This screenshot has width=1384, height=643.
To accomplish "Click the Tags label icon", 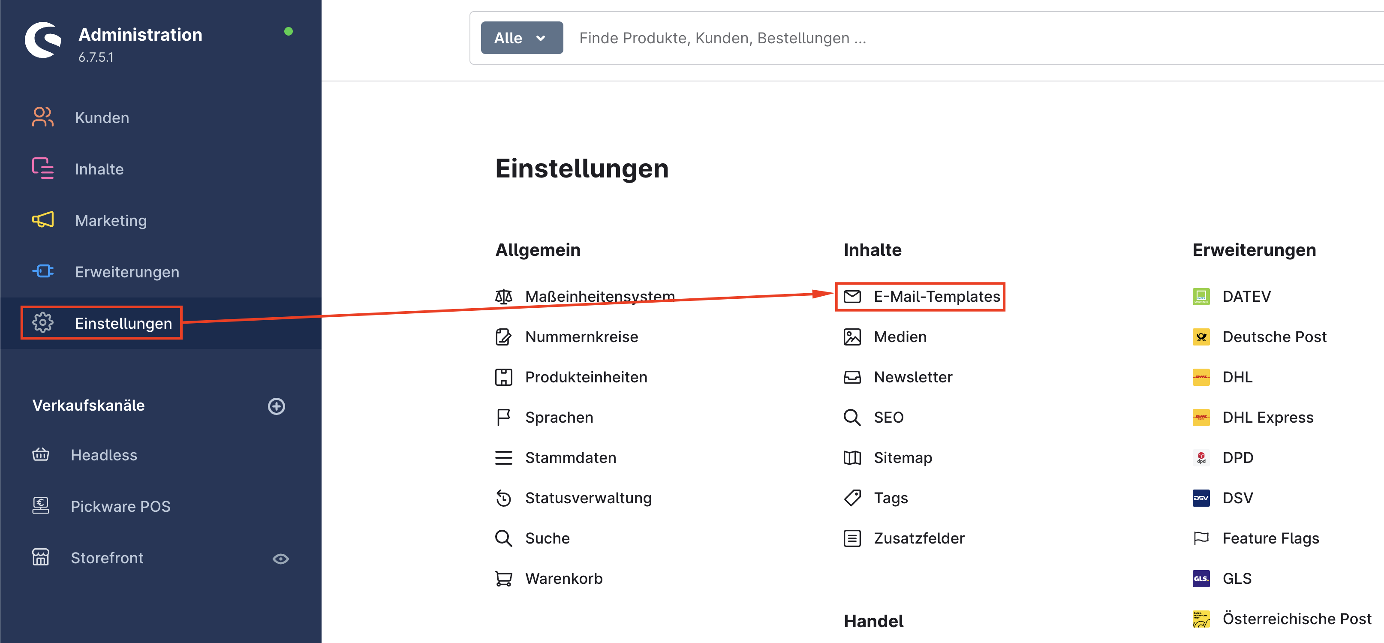I will coord(851,498).
